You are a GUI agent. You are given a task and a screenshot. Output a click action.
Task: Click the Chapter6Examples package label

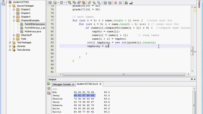coord(30,20)
